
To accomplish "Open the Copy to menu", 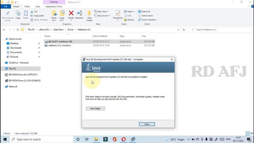I will click(62, 16).
